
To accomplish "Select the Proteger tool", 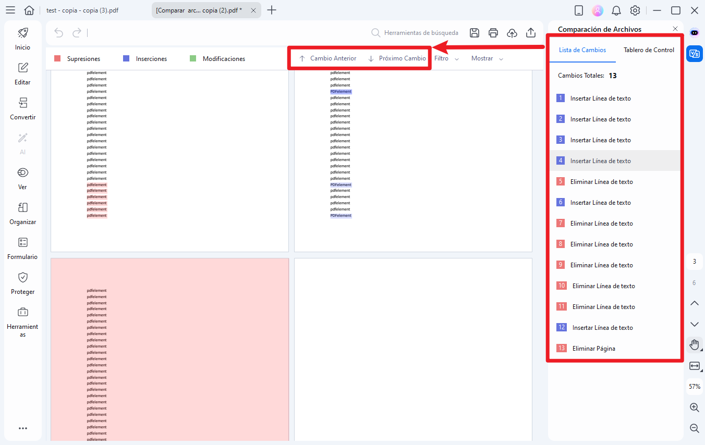I will point(22,282).
